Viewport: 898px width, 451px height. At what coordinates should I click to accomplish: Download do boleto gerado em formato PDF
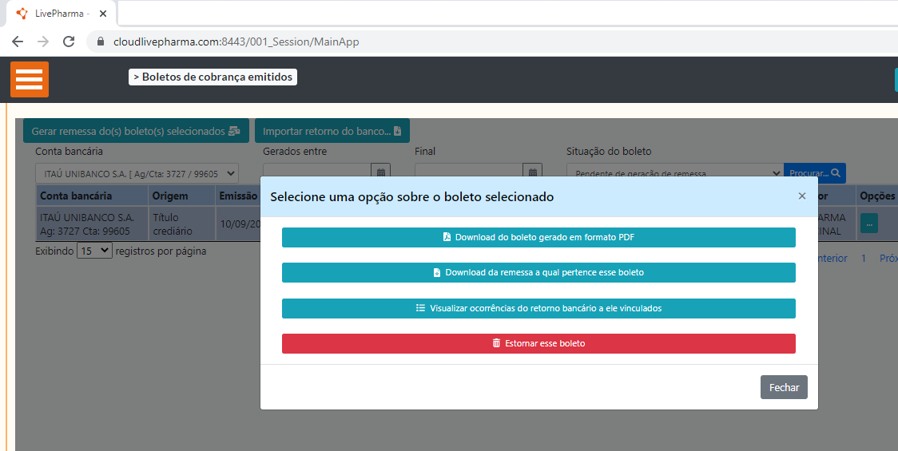pos(538,237)
